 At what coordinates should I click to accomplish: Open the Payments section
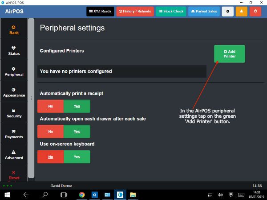pyautogui.click(x=14, y=134)
